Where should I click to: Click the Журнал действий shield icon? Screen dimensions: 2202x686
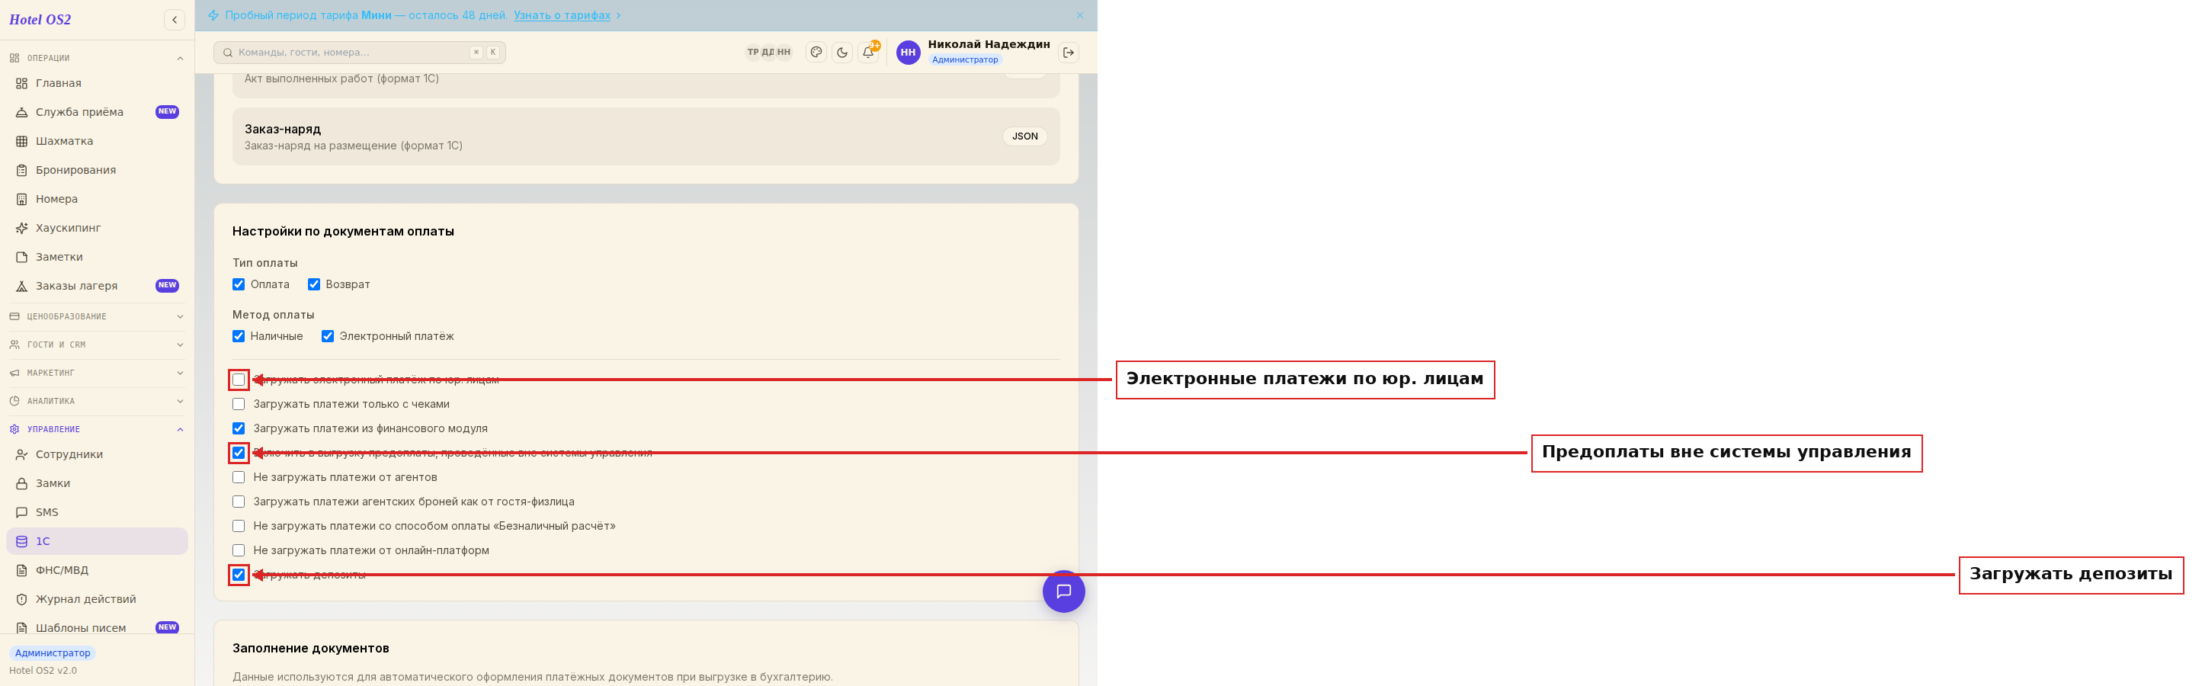tap(22, 600)
